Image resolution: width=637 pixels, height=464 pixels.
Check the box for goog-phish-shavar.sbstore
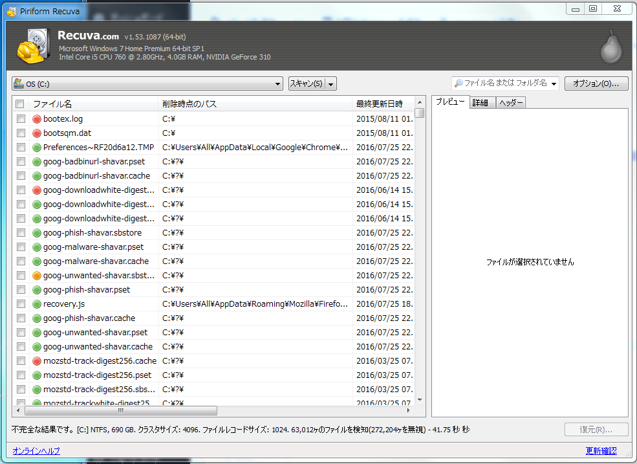21,232
